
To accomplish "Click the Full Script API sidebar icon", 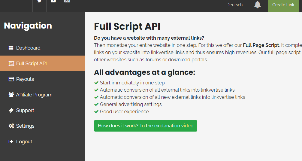I will click(11, 63).
